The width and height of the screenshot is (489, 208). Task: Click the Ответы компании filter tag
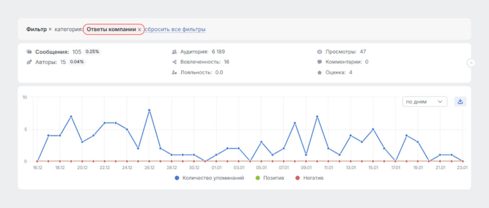coord(111,30)
